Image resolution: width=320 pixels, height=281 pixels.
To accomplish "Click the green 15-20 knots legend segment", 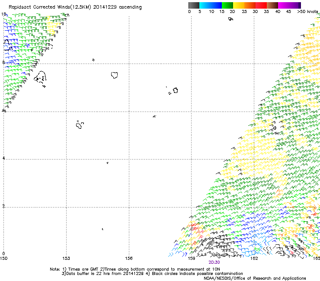I will (227, 5).
